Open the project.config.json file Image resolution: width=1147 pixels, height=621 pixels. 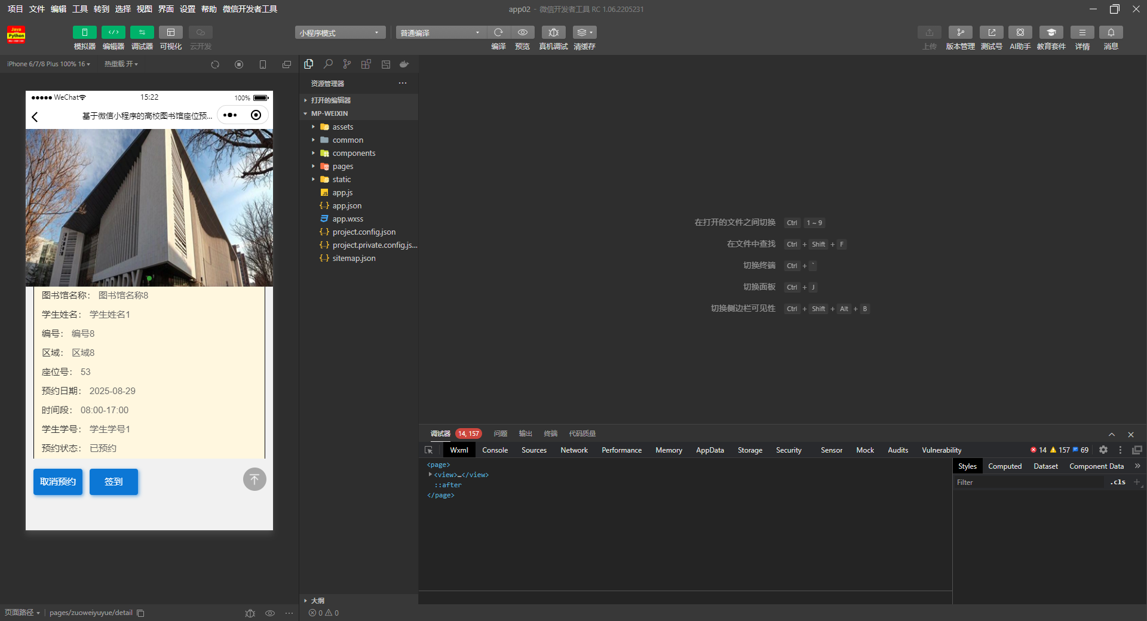point(358,232)
